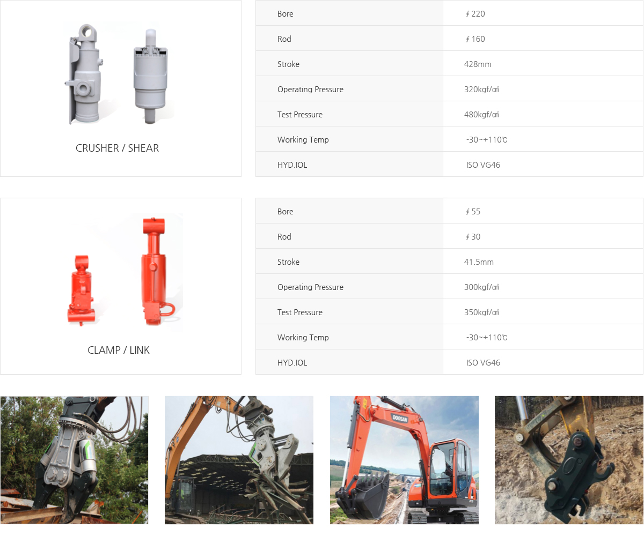Image resolution: width=644 pixels, height=536 pixels.
Task: Click the 'CLAMP / LINK' caption
Action: (x=119, y=350)
